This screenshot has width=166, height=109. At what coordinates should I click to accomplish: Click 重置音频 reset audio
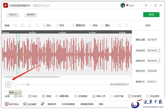pos(78,25)
